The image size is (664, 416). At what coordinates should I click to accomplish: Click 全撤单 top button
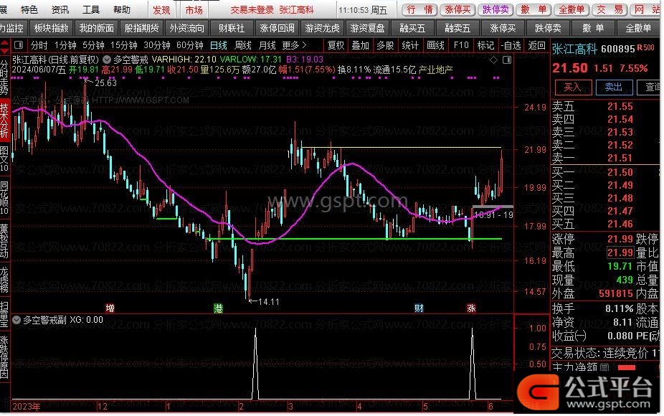point(571,9)
